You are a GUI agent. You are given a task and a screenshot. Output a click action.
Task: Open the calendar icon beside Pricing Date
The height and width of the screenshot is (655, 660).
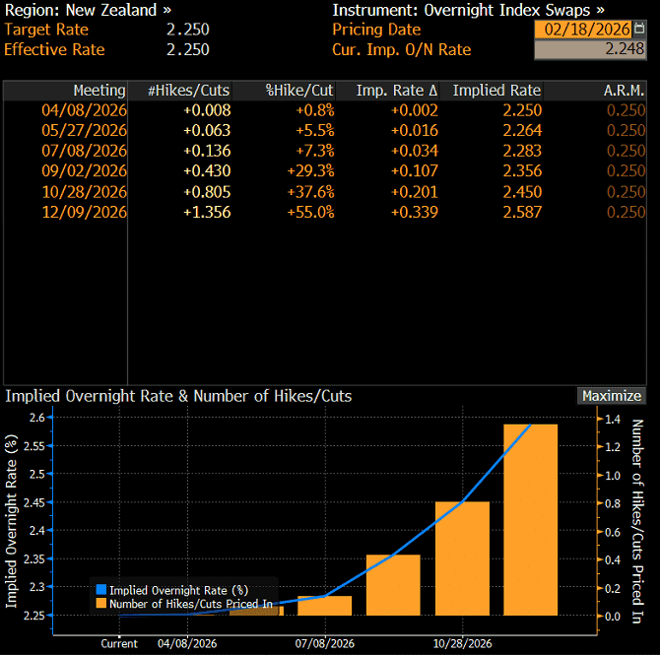click(x=639, y=29)
